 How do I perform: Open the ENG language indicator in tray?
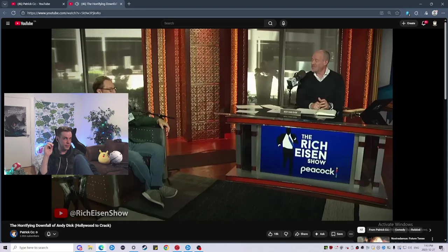(x=416, y=248)
